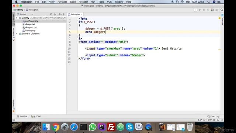Open Atom editor icon in the dock
Viewport: 236px width, 133px height.
[x=121, y=127]
